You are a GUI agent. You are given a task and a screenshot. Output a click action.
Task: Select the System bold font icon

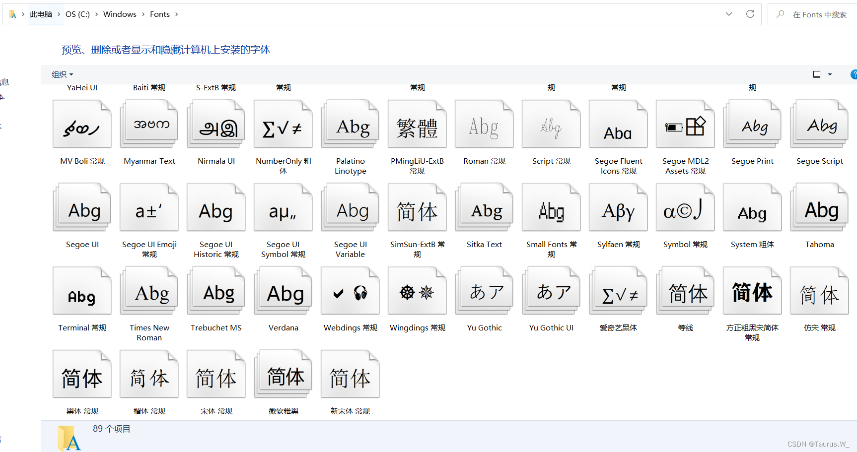tap(752, 207)
